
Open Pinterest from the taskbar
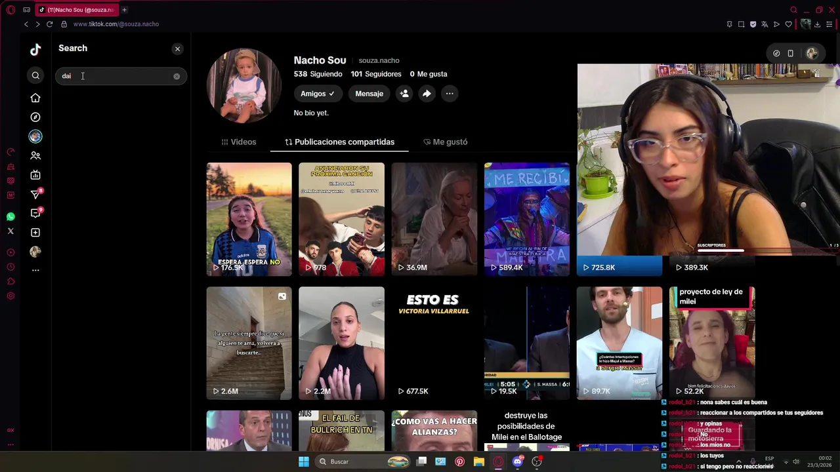point(459,462)
